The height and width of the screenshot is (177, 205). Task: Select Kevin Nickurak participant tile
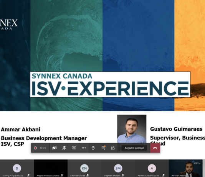coord(84,168)
